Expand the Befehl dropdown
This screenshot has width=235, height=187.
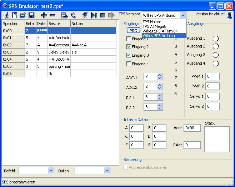[x=51, y=171]
